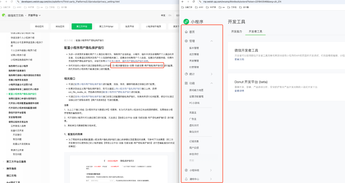The width and height of the screenshot is (345, 183).
Task: Open the 开放平台 dropdown in docs header
Action: point(34,15)
